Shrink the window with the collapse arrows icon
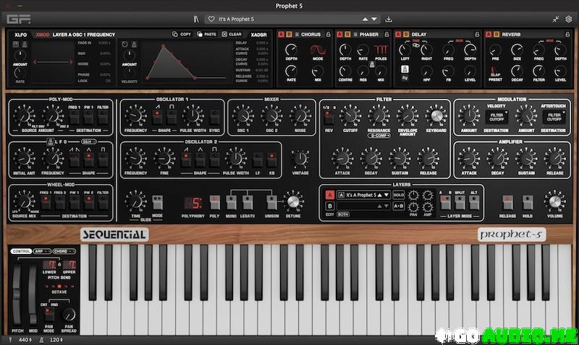 556,19
